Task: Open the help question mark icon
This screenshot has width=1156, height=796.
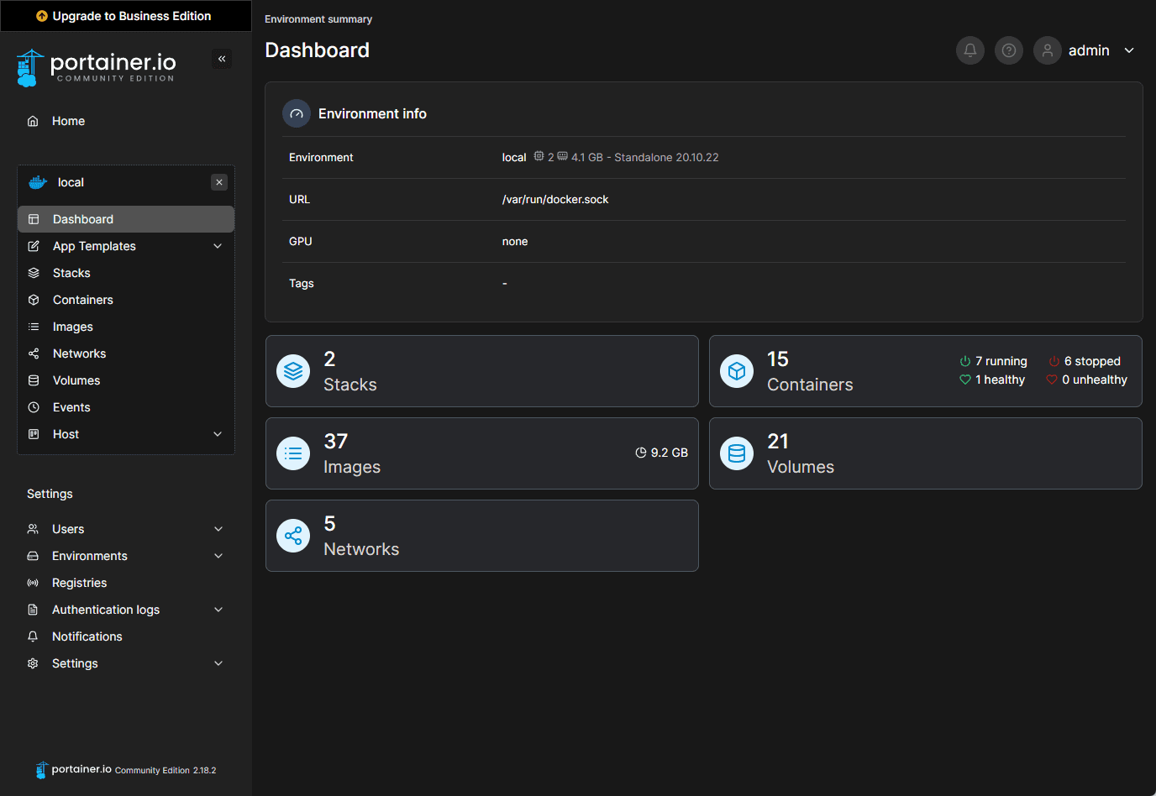Action: click(1008, 50)
